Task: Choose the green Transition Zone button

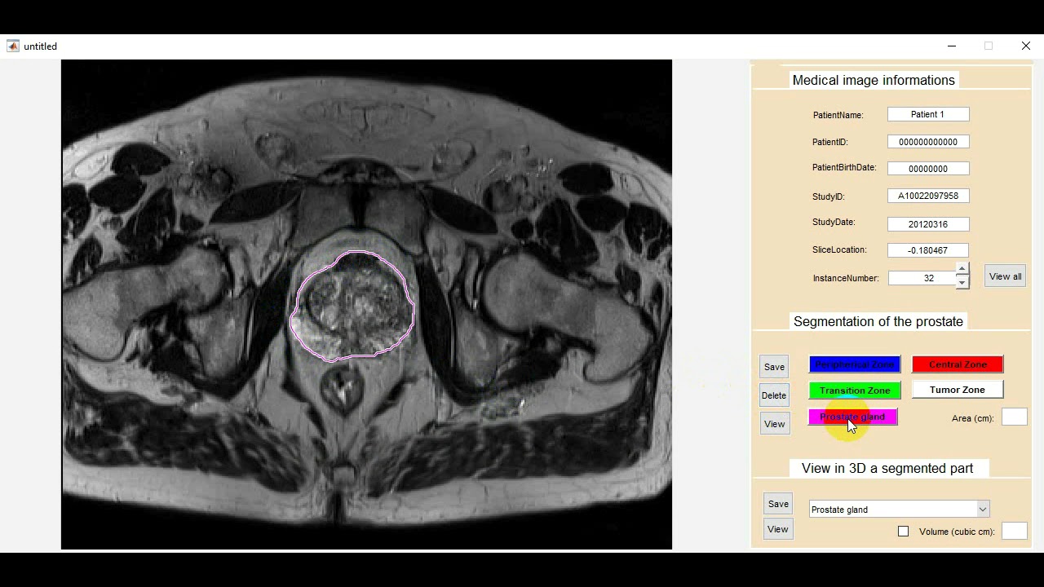Action: (x=855, y=391)
